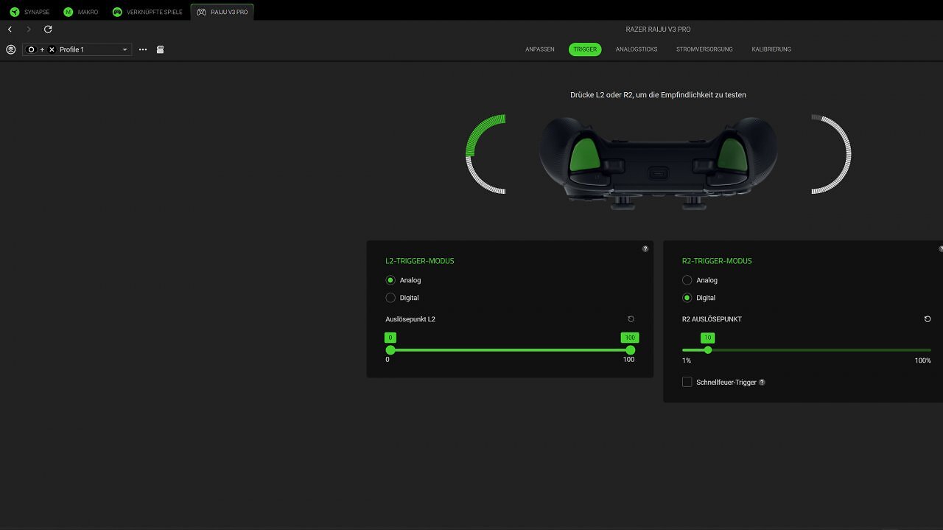The width and height of the screenshot is (943, 530).
Task: Click the green Makro M icon
Action: pyautogui.click(x=68, y=12)
